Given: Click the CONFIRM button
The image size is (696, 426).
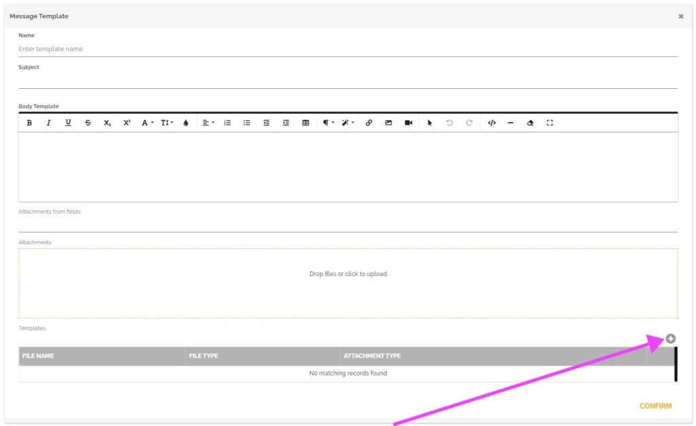Looking at the screenshot, I should pyautogui.click(x=655, y=406).
